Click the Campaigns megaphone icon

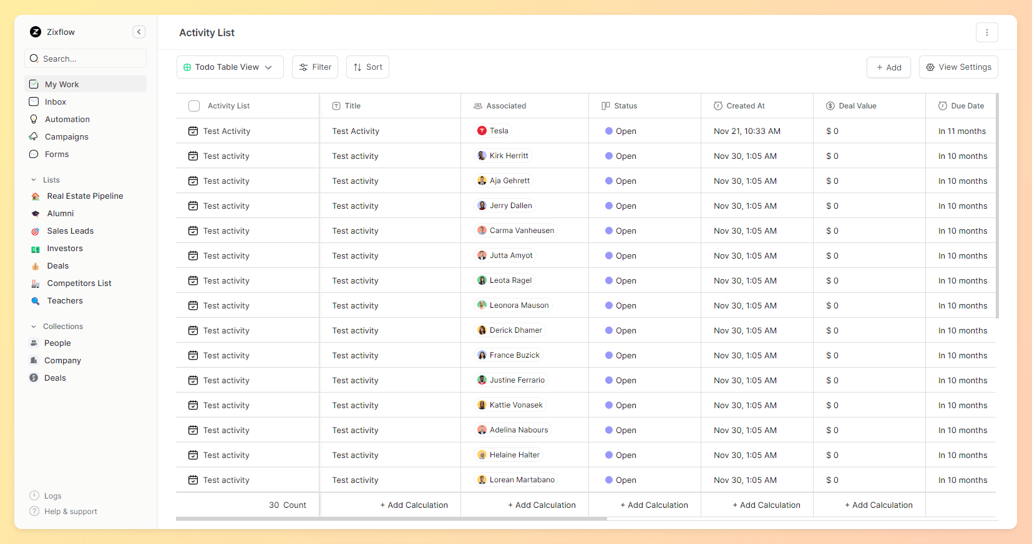coord(34,136)
